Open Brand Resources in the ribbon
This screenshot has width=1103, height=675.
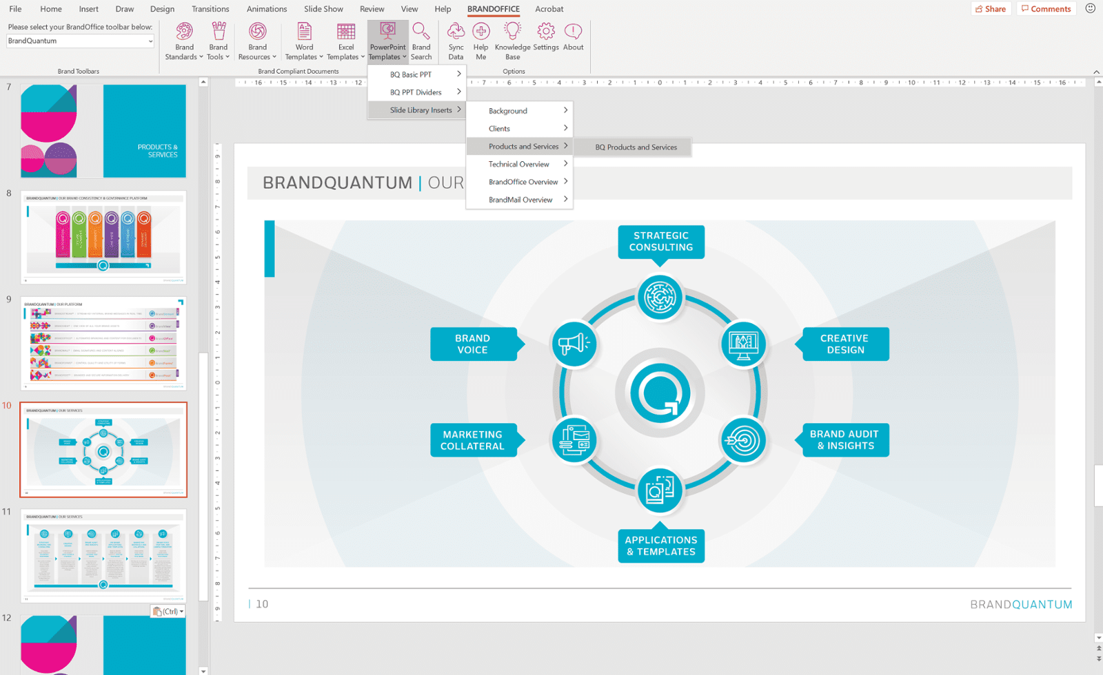[x=257, y=32]
